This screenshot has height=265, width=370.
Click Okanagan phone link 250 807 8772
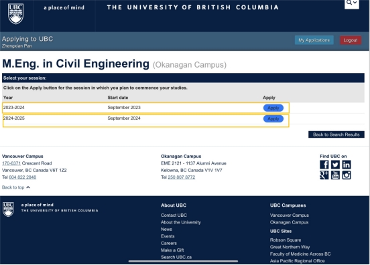click(x=182, y=177)
